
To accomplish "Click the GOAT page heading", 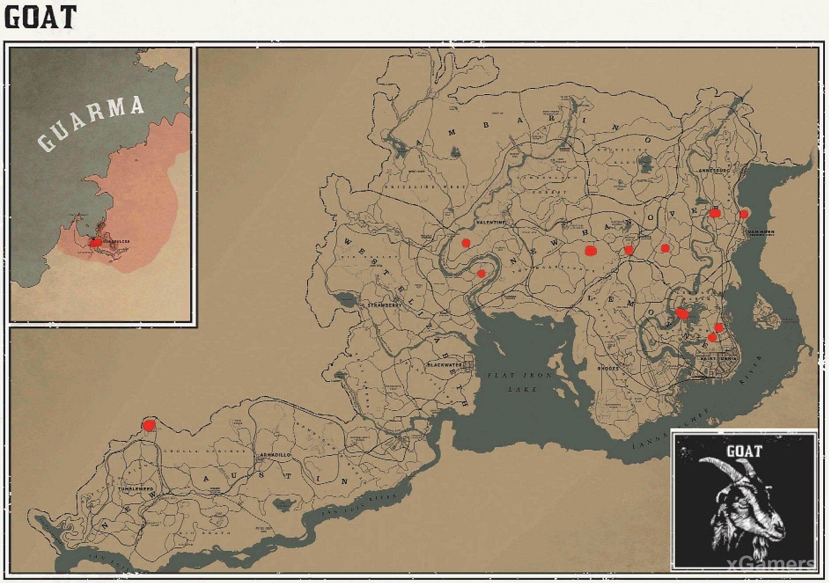I will pyautogui.click(x=40, y=18).
